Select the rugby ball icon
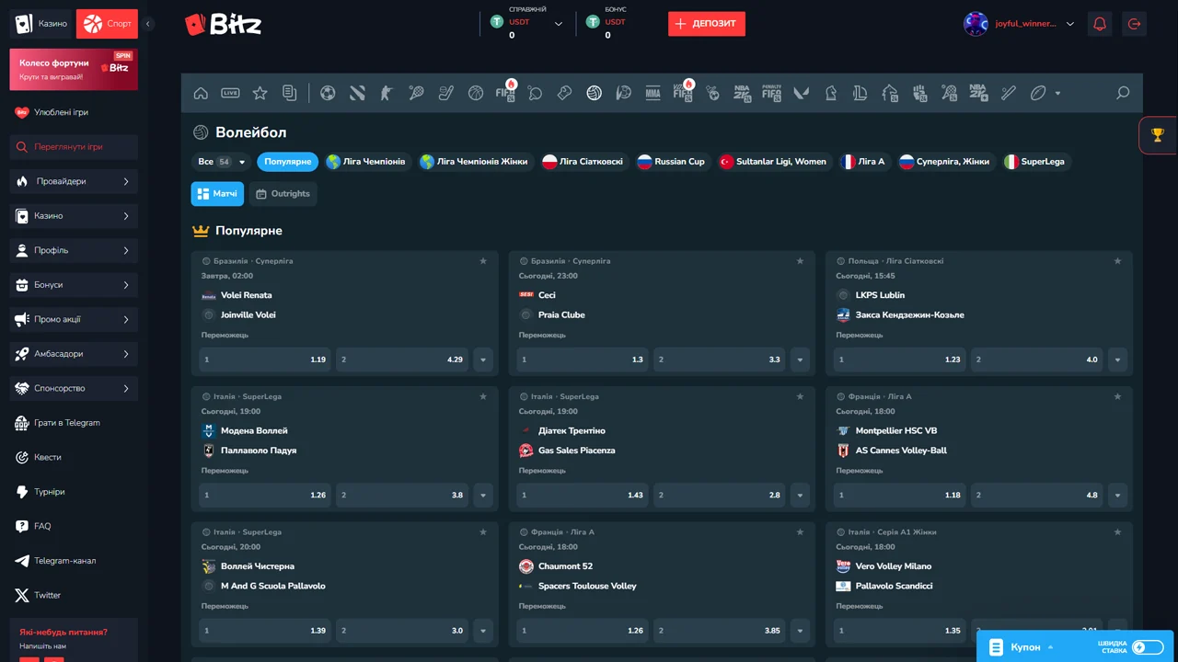1178x662 pixels. [1037, 93]
